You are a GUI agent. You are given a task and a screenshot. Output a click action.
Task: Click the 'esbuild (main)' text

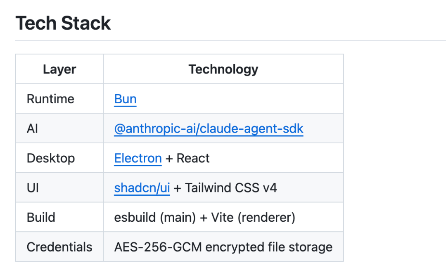tap(155, 217)
